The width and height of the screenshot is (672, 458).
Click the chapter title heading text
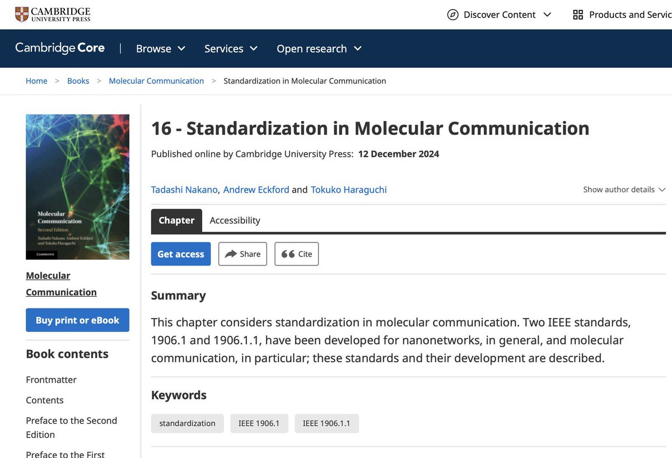coord(370,128)
